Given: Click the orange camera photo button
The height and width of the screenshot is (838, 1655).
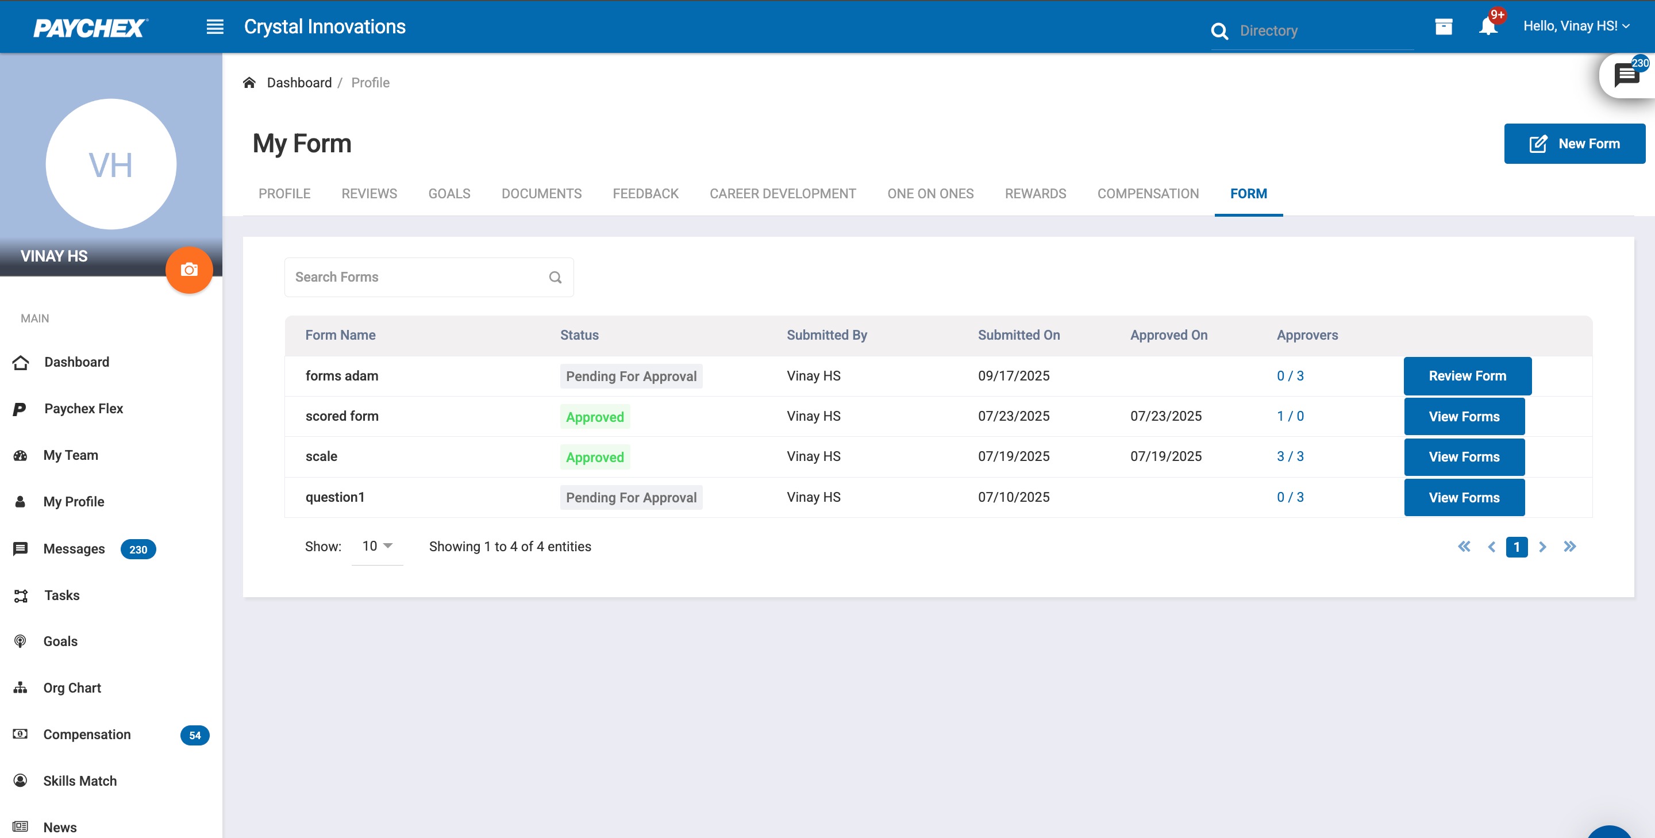Looking at the screenshot, I should tap(189, 270).
